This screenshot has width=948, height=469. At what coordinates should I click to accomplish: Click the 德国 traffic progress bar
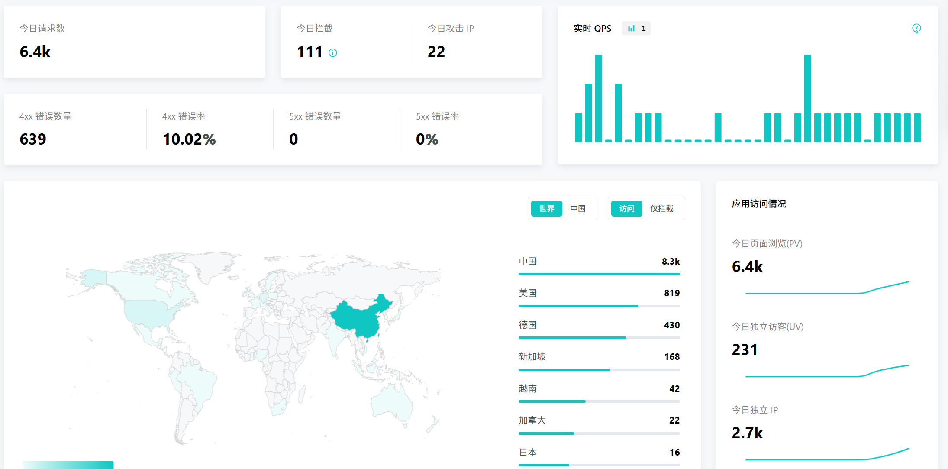coord(599,338)
